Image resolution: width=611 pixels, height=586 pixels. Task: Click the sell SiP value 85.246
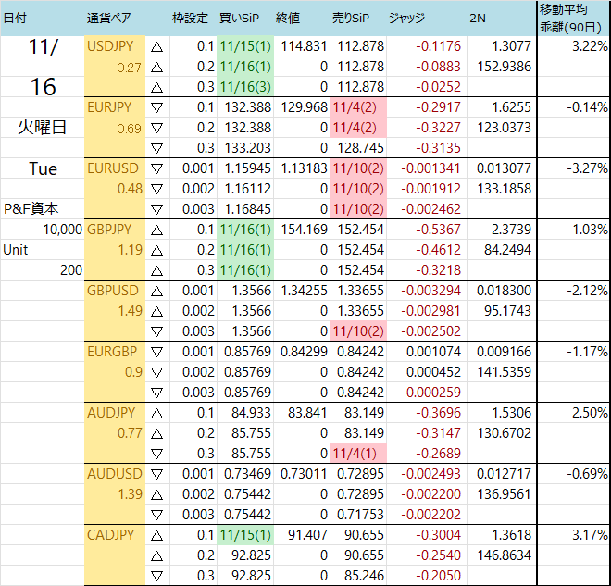358,576
